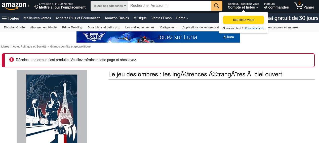Expand the Catégories dropdown in Kindle bar
The width and height of the screenshot is (319, 143).
(168, 27)
